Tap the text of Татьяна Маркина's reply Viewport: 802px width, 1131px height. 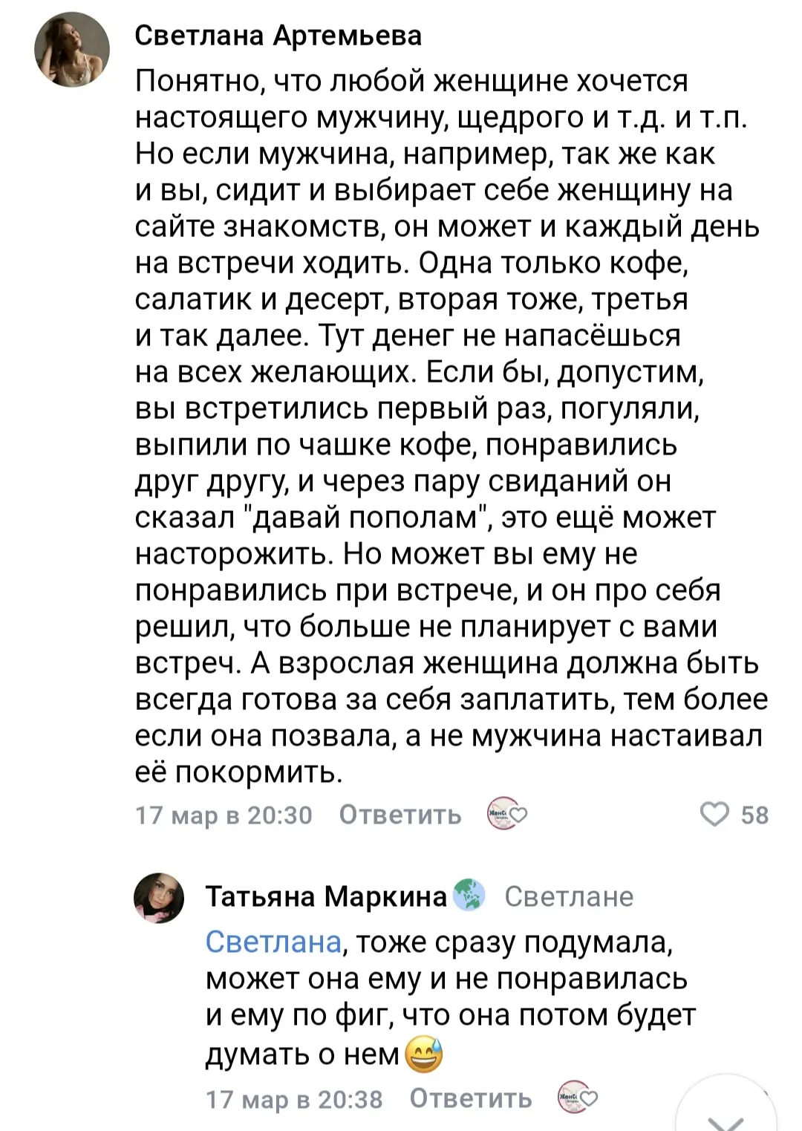pos(446,997)
